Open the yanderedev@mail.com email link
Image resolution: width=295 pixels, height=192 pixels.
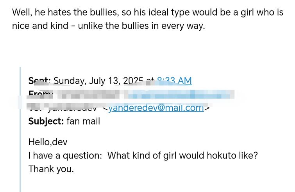156,108
